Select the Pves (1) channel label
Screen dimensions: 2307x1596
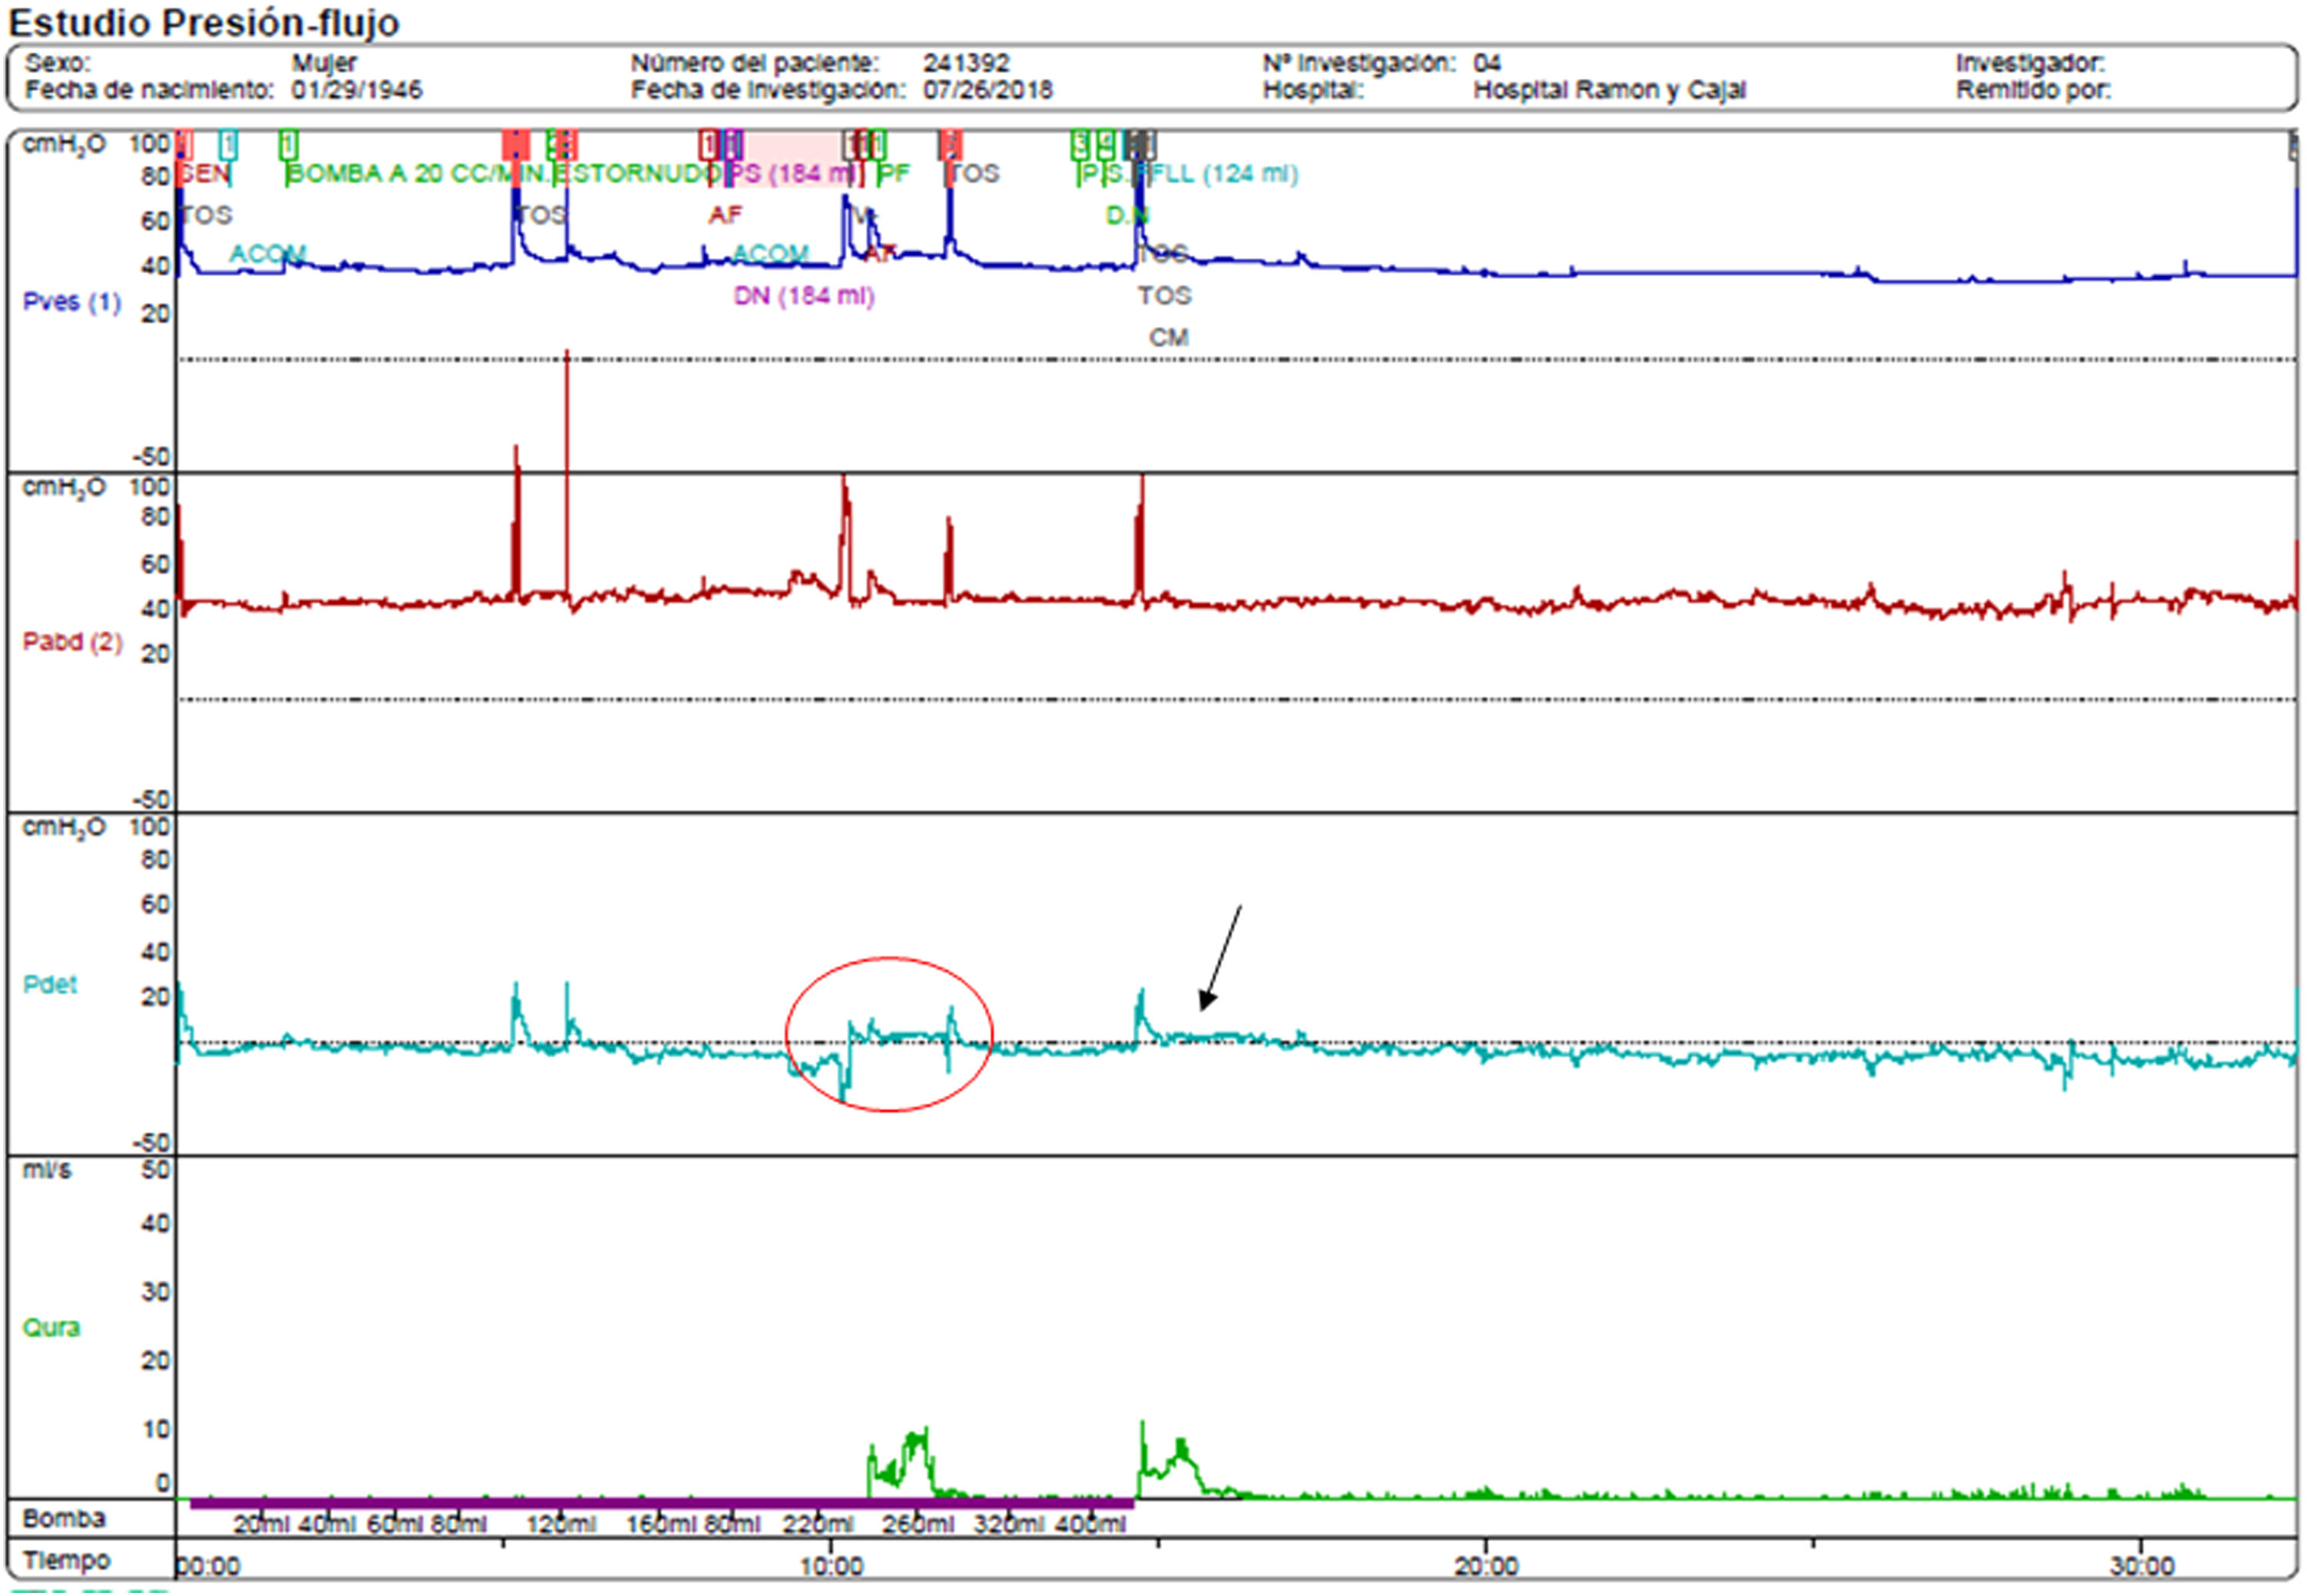click(x=71, y=302)
